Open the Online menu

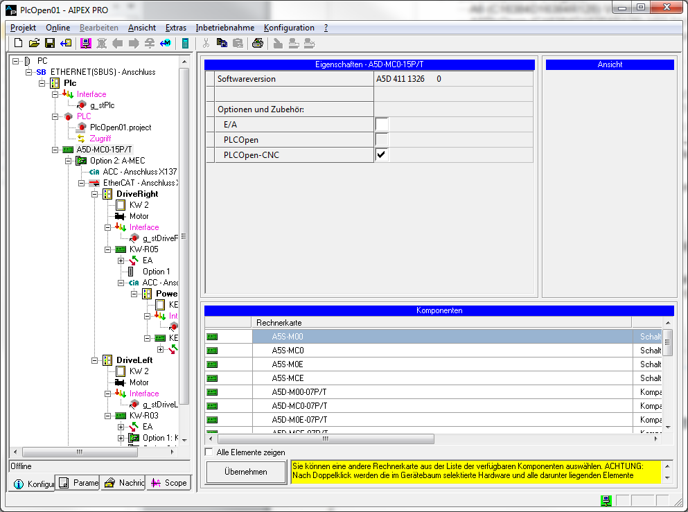pyautogui.click(x=58, y=28)
